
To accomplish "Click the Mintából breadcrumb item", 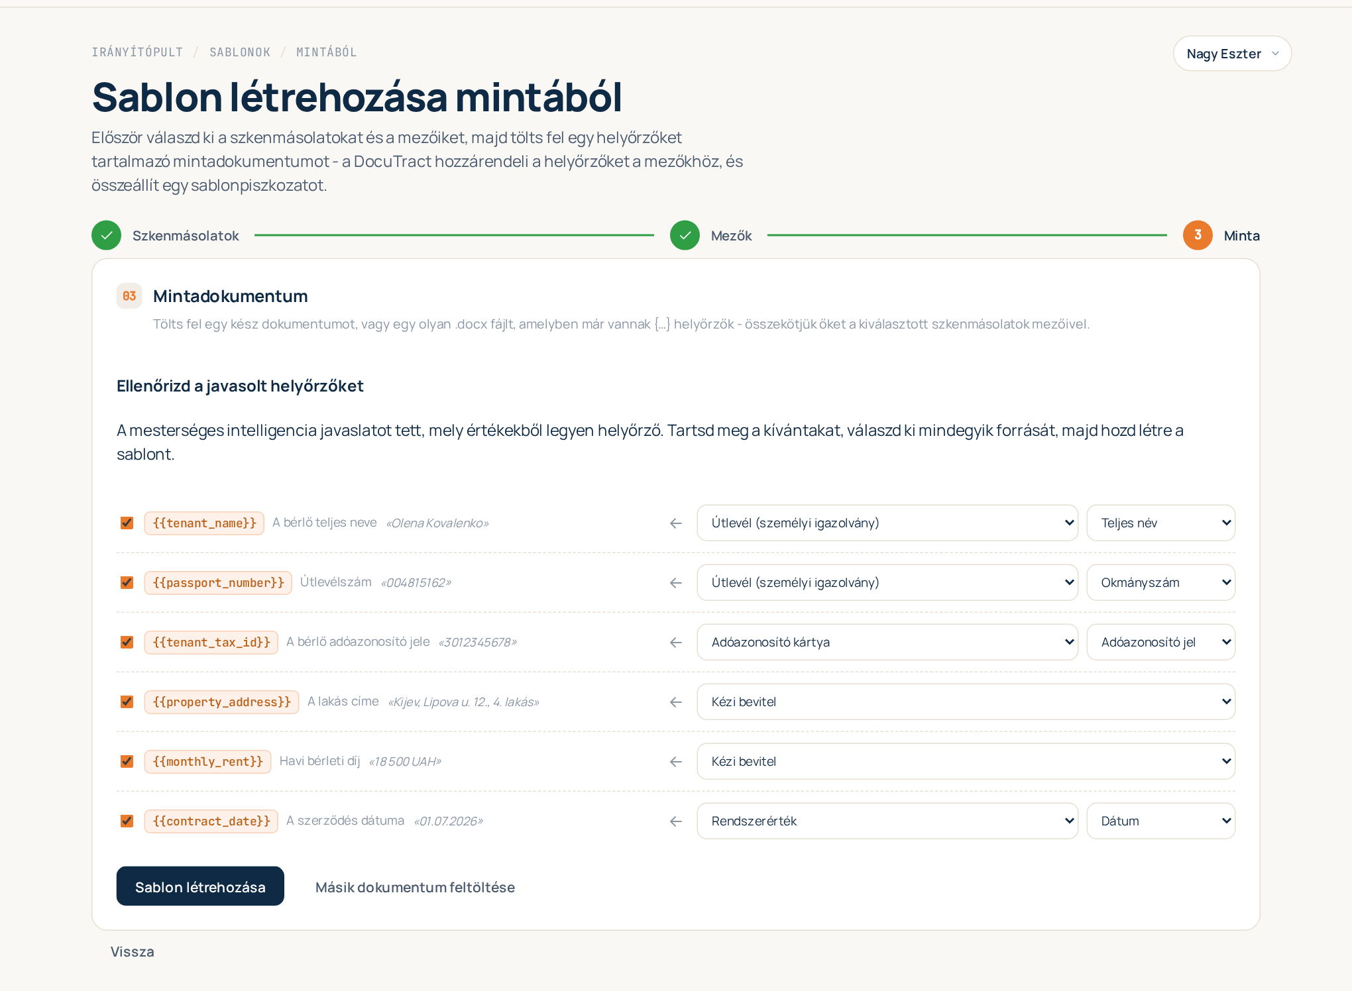I will pos(327,52).
